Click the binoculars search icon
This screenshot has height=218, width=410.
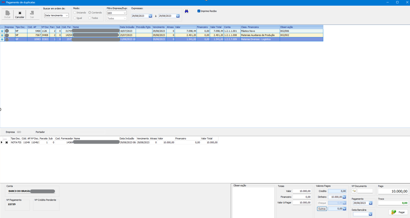(x=186, y=11)
